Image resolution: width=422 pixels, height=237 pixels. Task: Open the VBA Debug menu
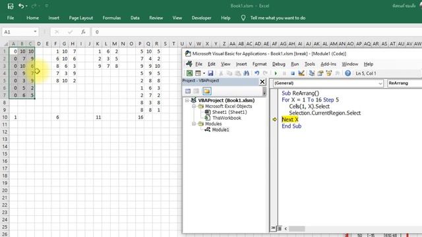pos(278,64)
